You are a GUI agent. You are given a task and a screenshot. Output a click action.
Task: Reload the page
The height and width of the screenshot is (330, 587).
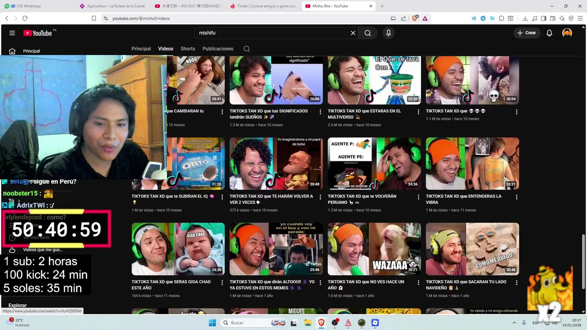click(x=25, y=18)
